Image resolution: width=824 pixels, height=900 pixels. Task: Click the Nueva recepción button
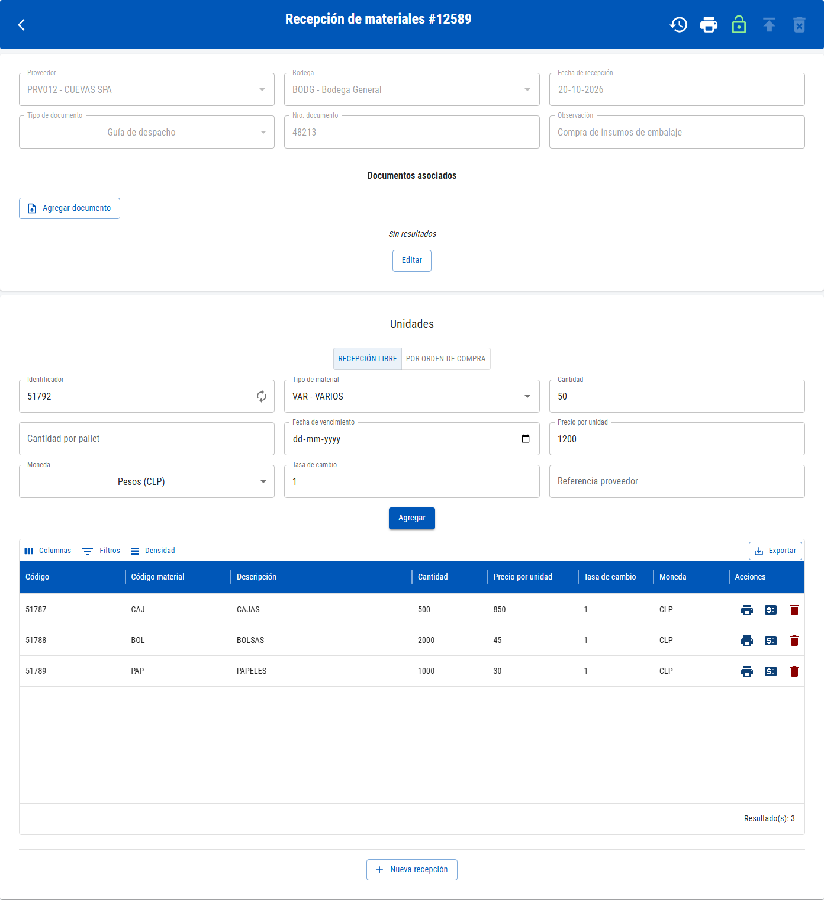[412, 870]
